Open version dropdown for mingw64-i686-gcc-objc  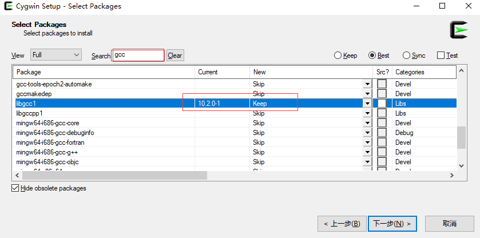pyautogui.click(x=367, y=162)
